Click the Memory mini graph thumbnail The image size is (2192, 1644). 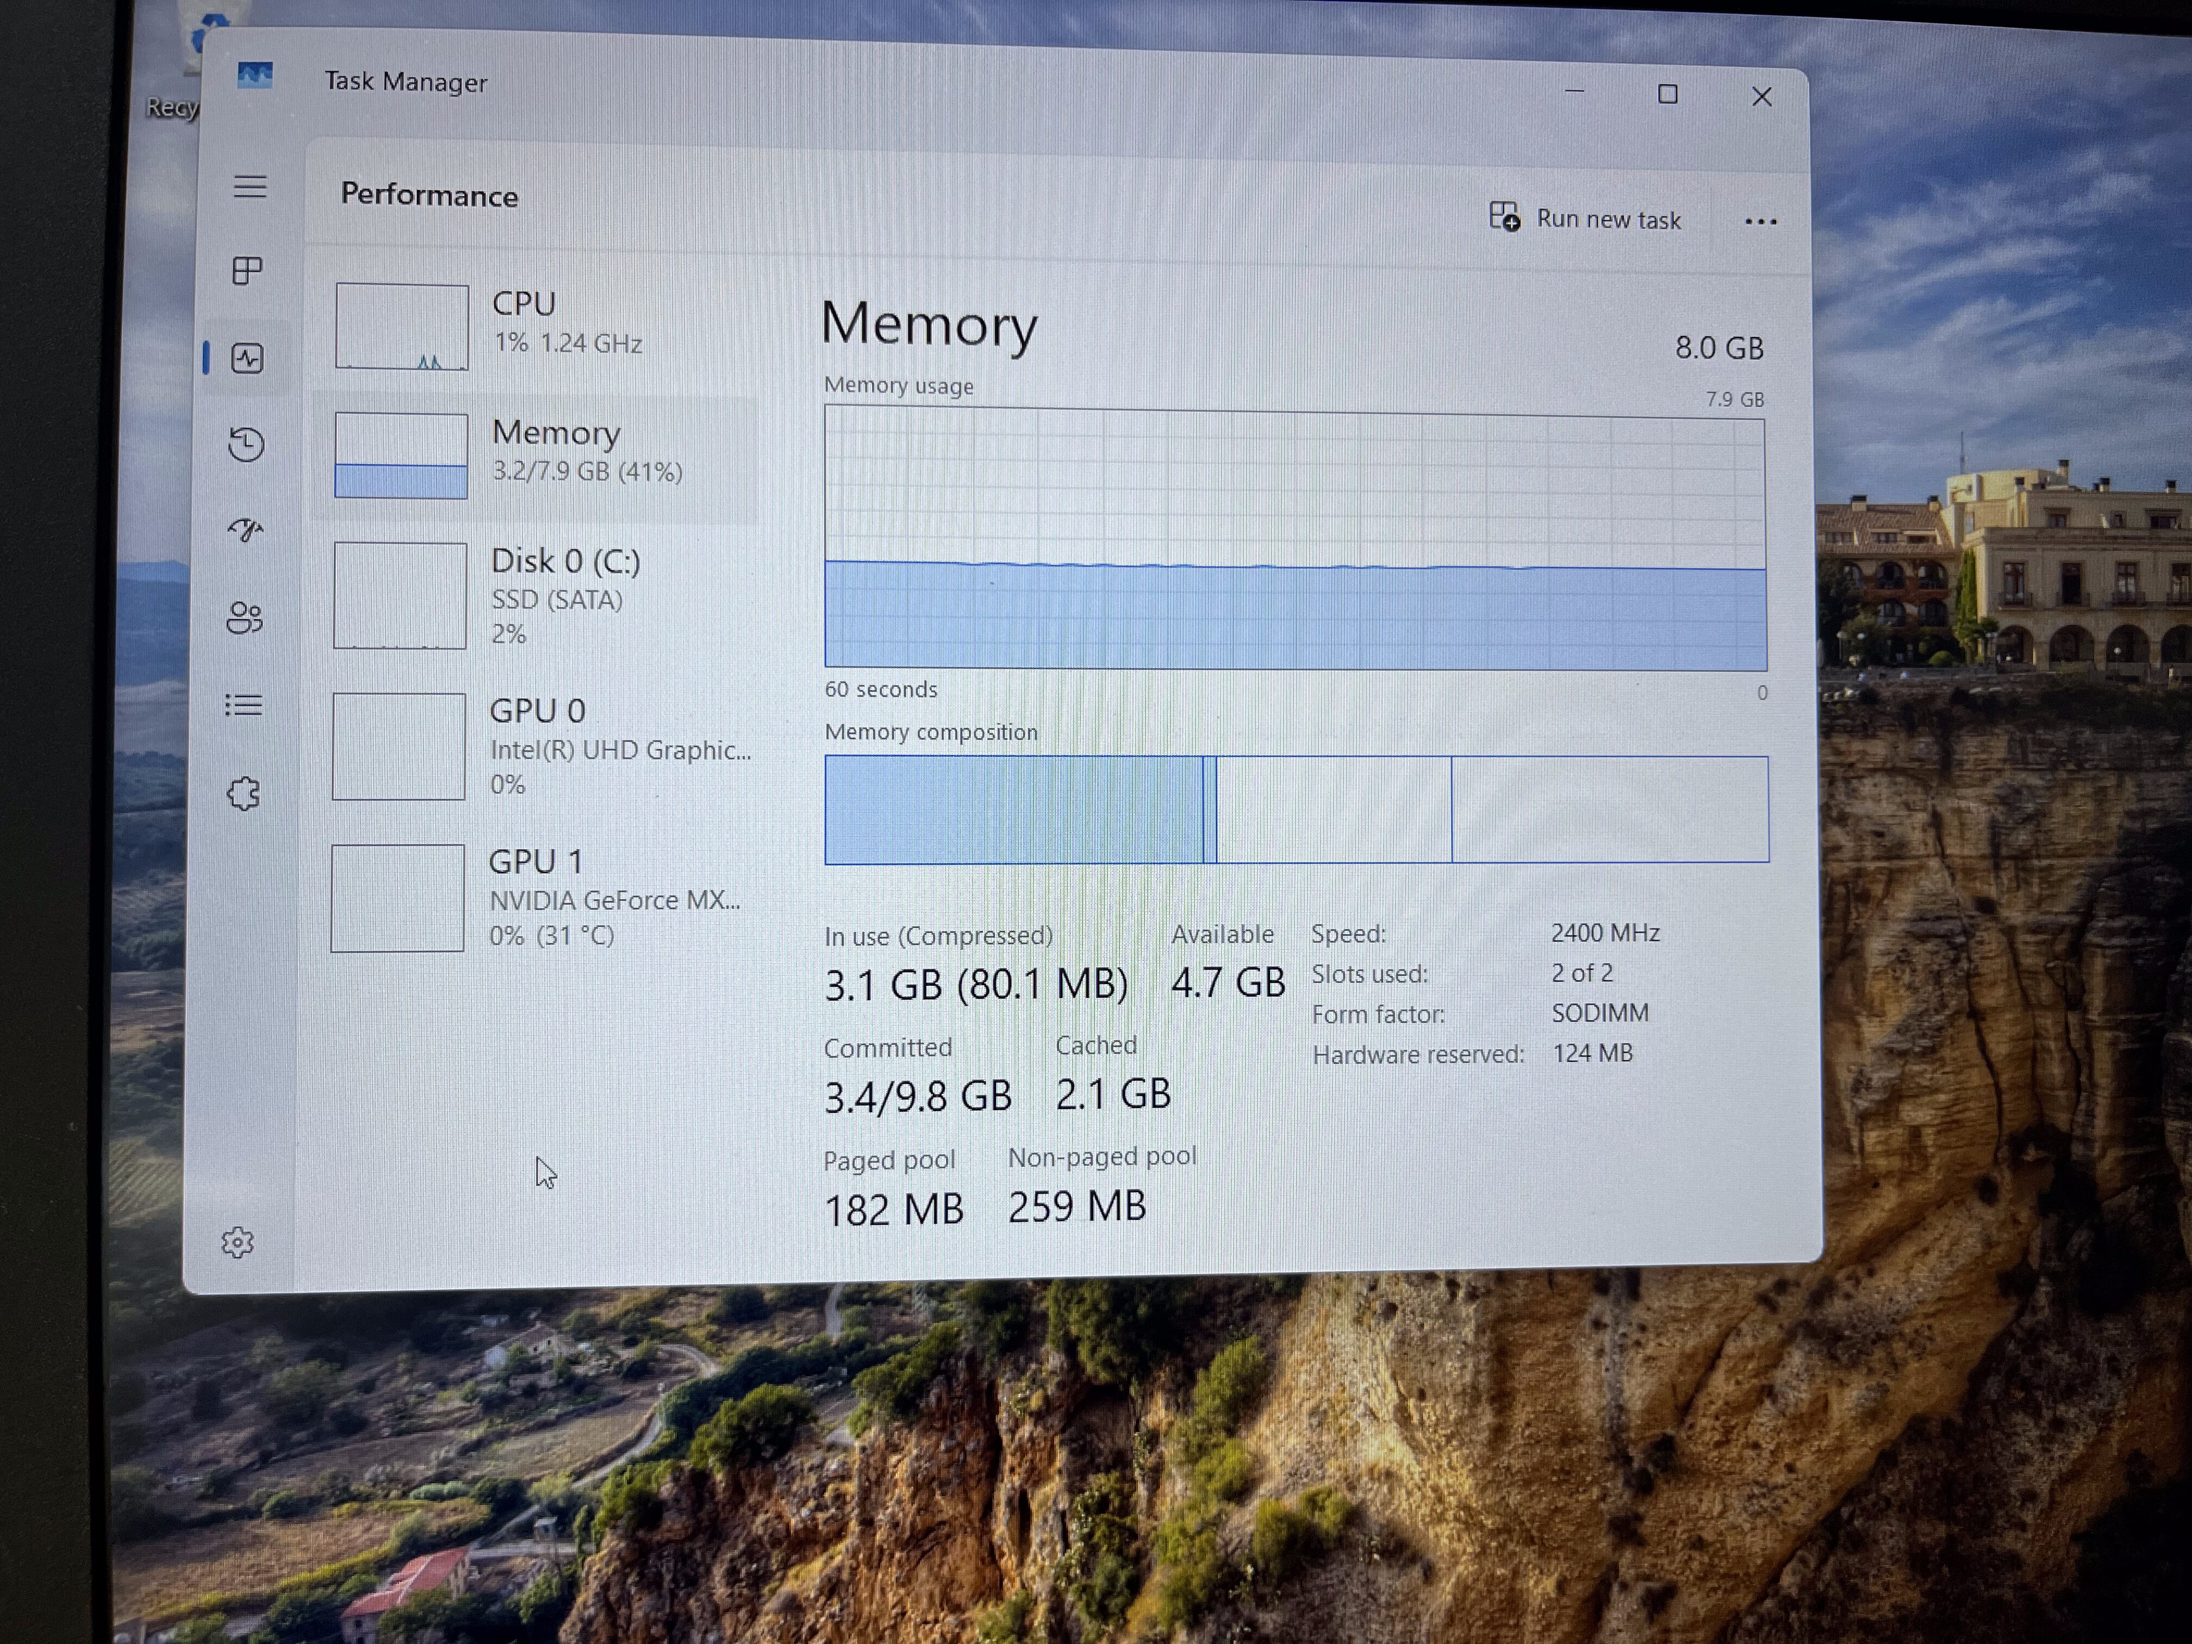pos(400,456)
